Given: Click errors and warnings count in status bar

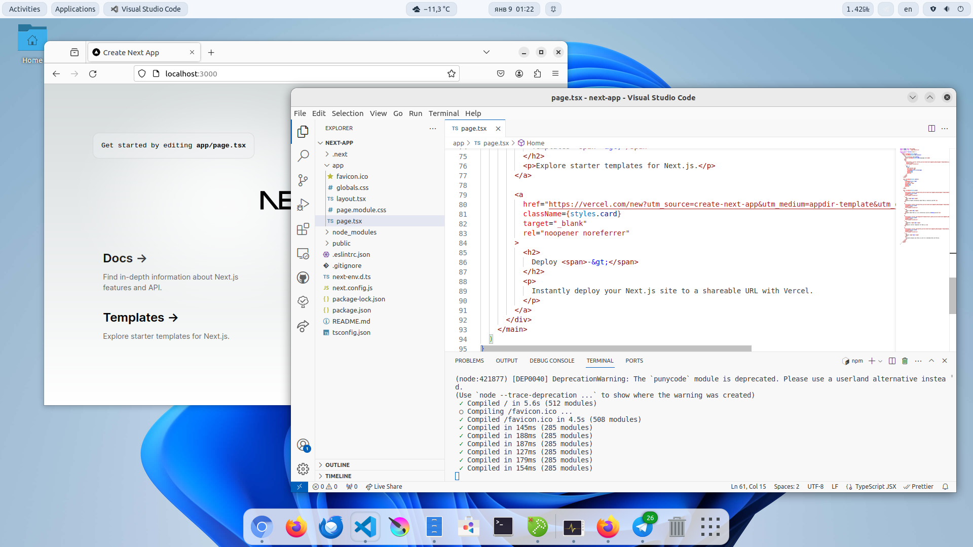Looking at the screenshot, I should click(325, 487).
